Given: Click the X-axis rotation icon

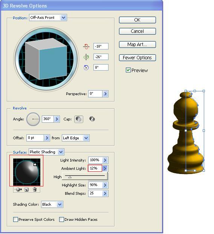Looking at the screenshot, I should tap(86, 46).
